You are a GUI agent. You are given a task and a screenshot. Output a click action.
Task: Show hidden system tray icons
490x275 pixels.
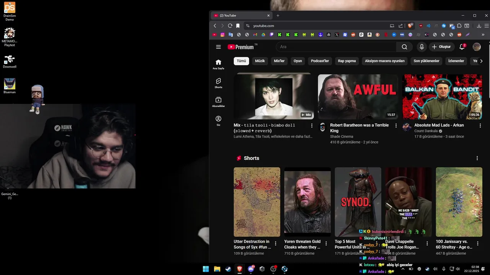403,269
